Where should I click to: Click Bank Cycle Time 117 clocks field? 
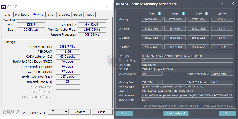(67, 77)
